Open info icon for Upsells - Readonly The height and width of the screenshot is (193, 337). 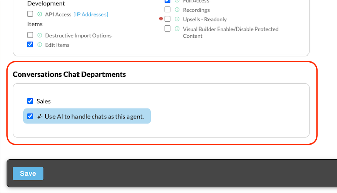(177, 19)
